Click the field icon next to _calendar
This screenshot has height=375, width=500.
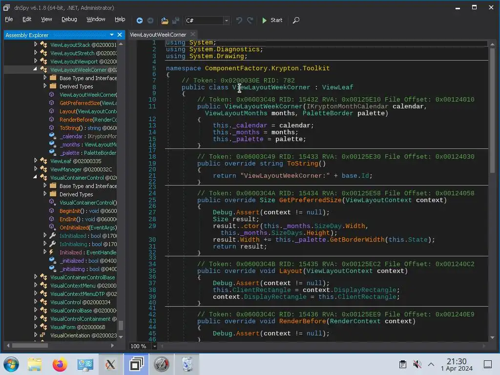pyautogui.click(x=52, y=136)
